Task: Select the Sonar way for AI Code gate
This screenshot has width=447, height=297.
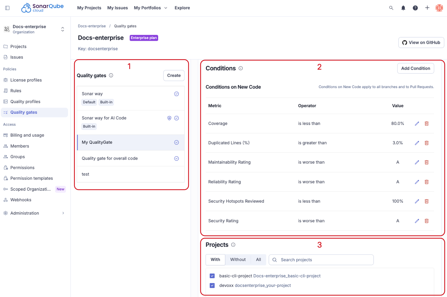Action: coord(131,123)
